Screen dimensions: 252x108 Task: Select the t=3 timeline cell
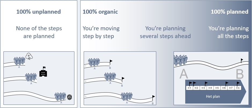click(x=203, y=88)
